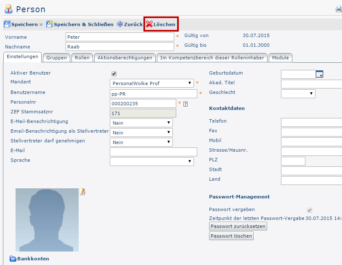Click the red X Löschen icon

[x=149, y=24]
